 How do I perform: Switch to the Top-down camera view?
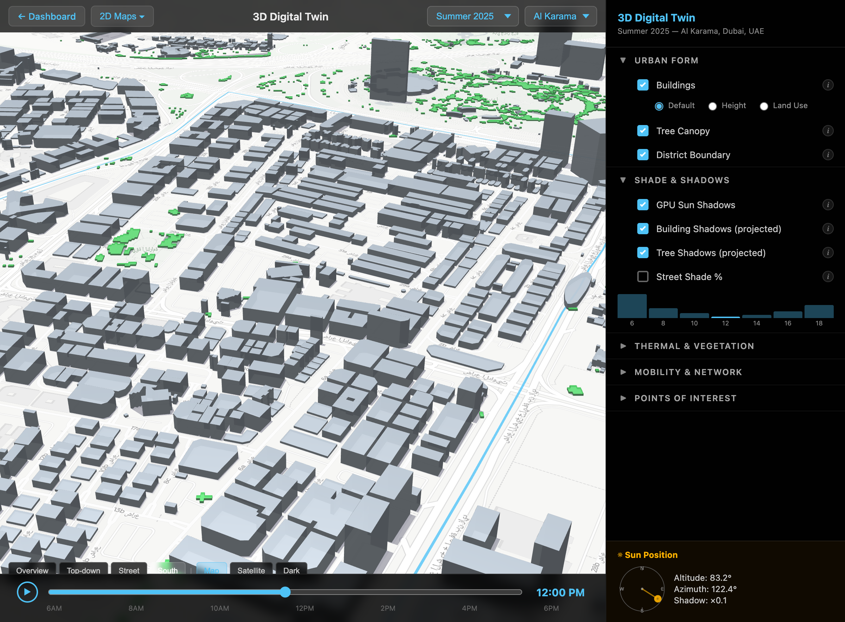tap(83, 568)
